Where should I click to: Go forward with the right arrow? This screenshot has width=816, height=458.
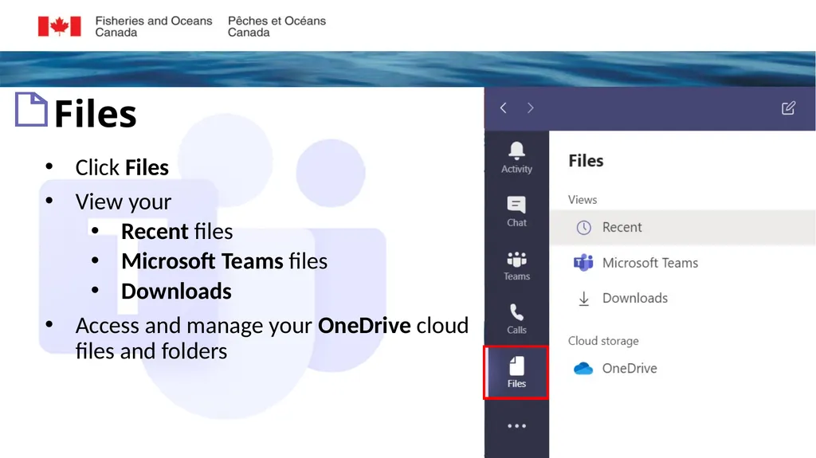(x=530, y=108)
